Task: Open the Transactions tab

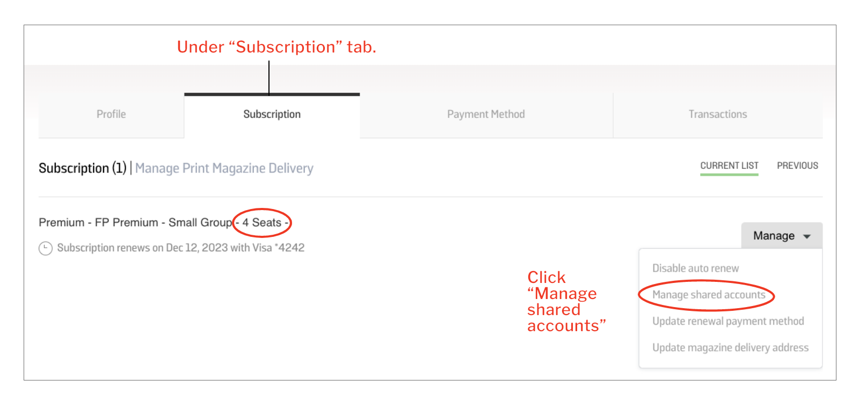Action: [718, 114]
